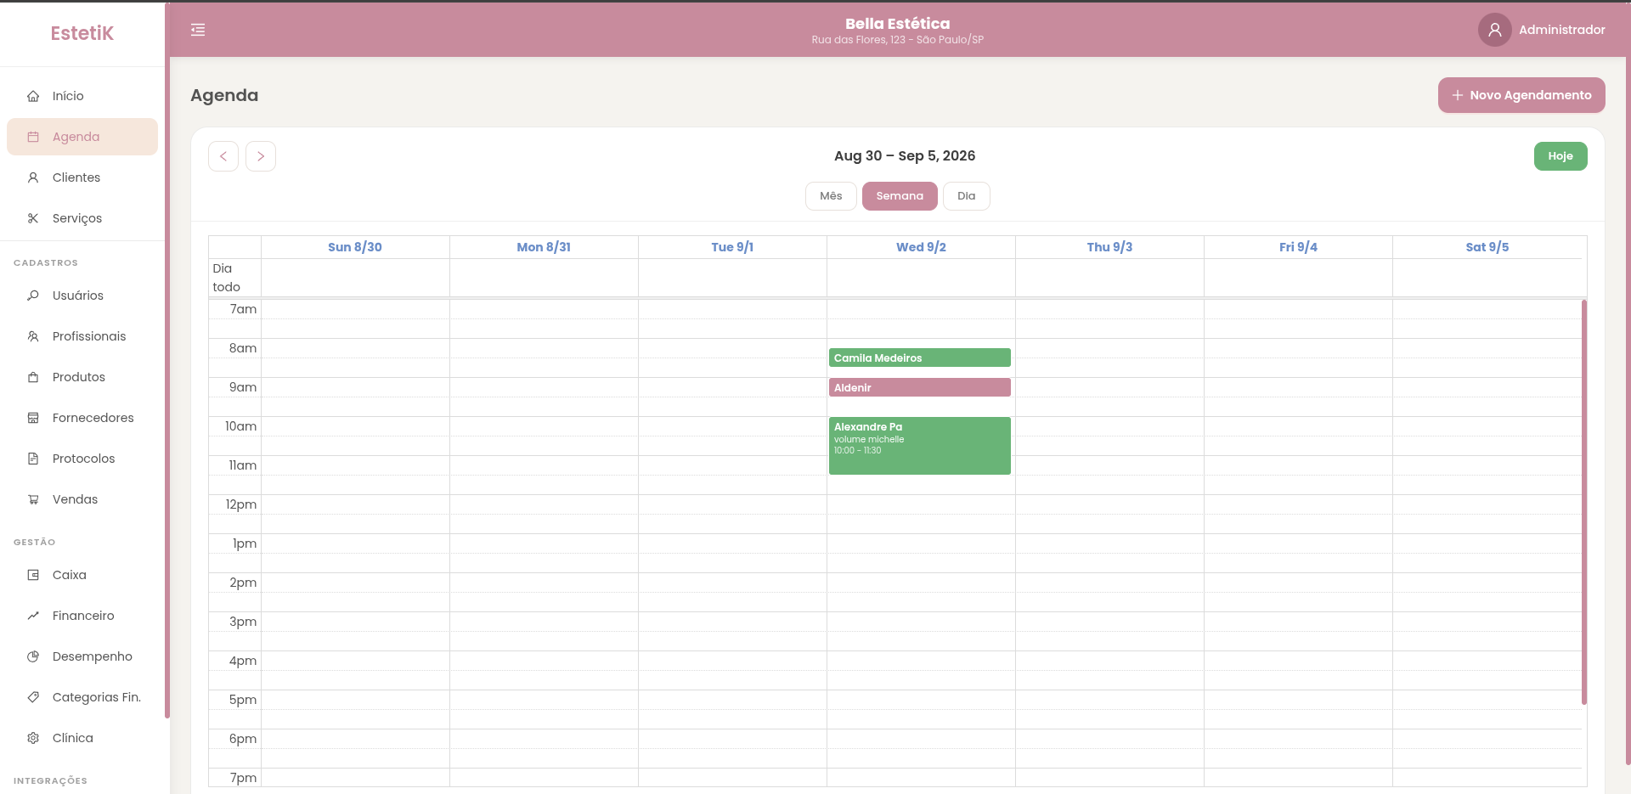Click the Aug 30 – Sep 5, 2026 title

tap(905, 156)
